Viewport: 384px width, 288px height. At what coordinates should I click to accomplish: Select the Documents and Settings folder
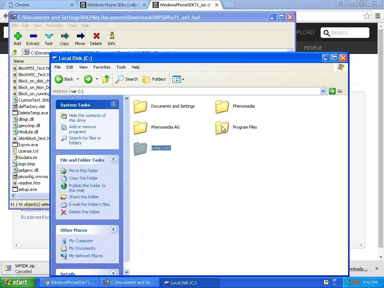click(x=164, y=106)
